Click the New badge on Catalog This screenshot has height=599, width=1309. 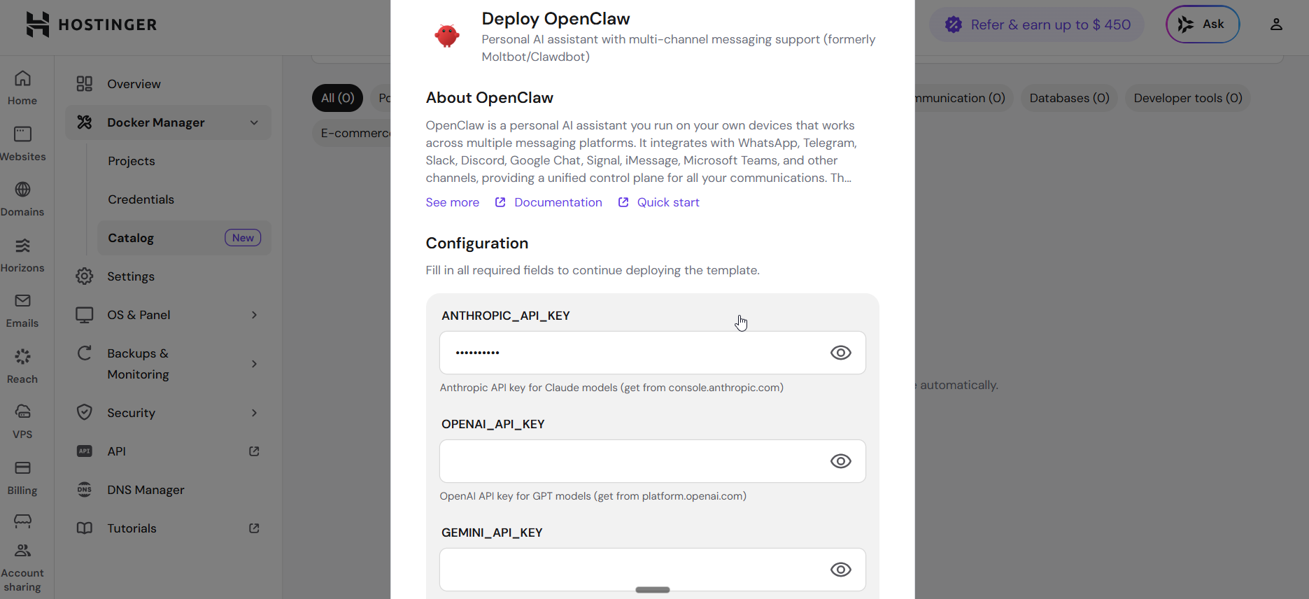pyautogui.click(x=243, y=238)
